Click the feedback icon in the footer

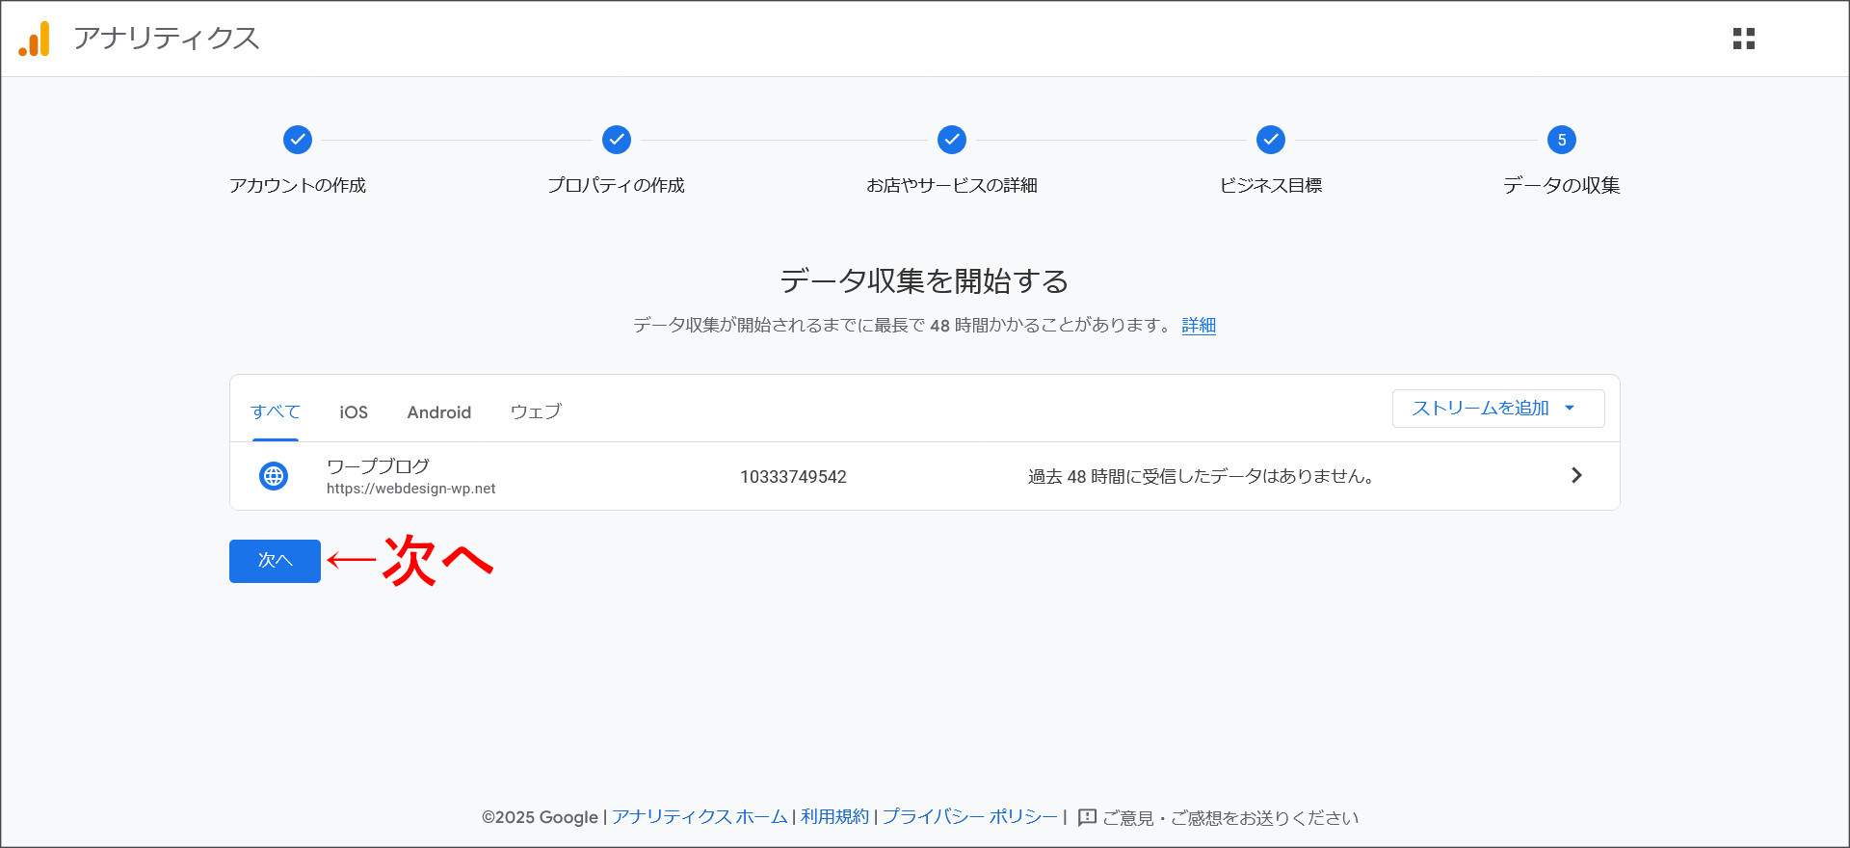click(x=1087, y=817)
